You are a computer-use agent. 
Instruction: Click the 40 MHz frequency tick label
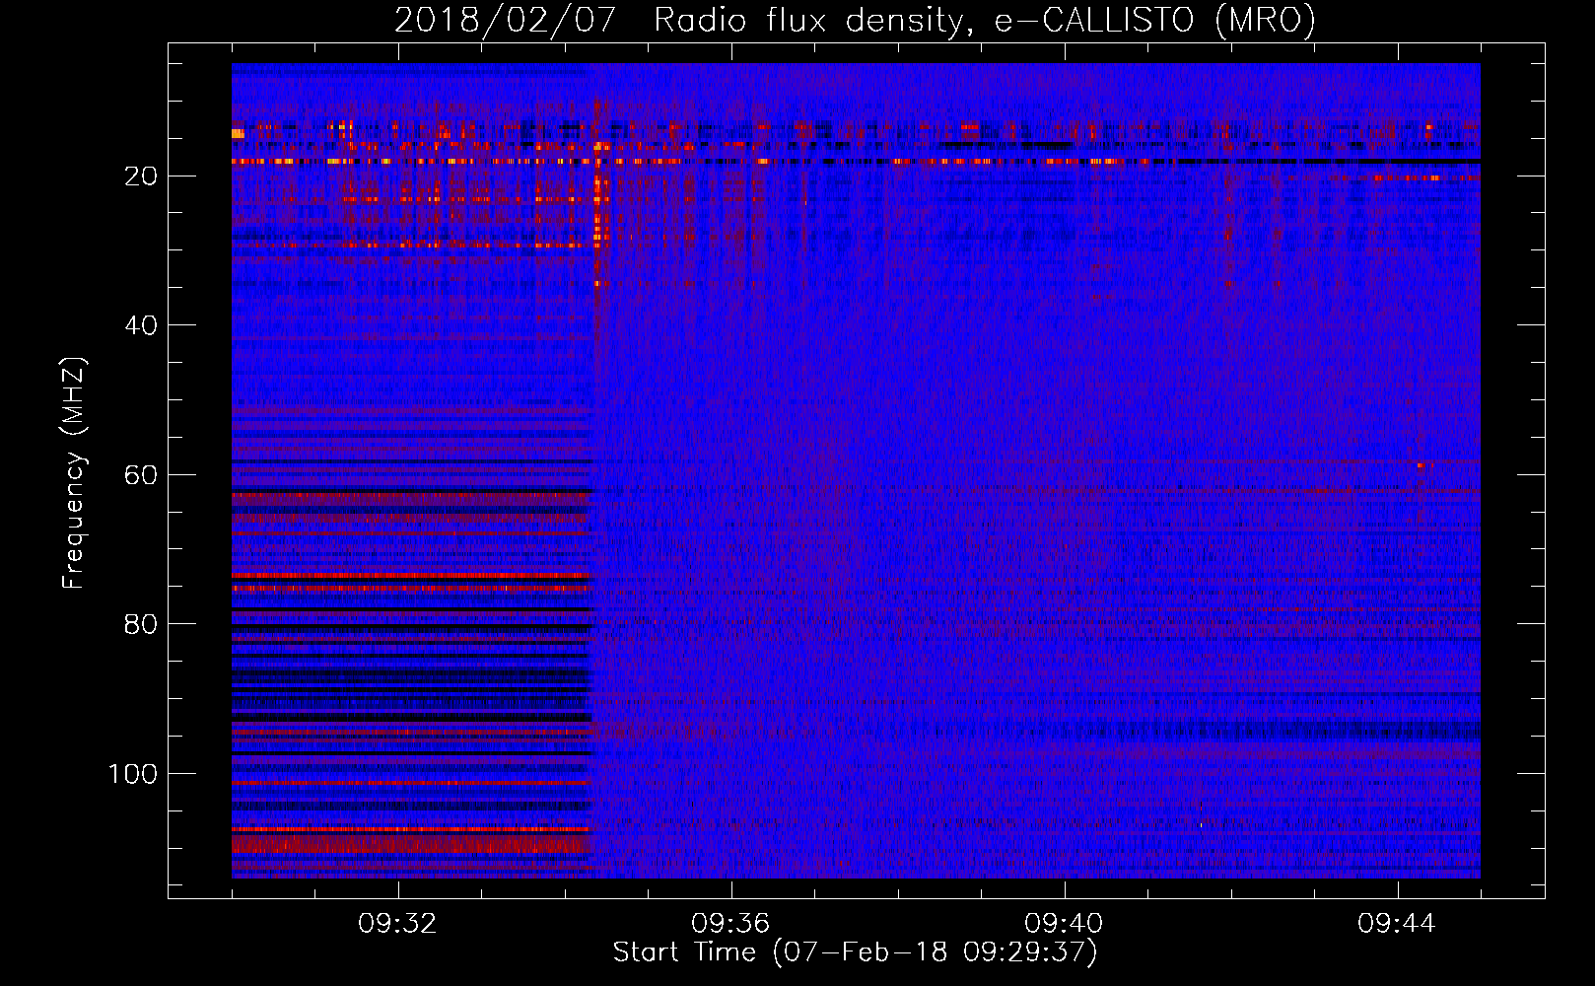click(x=141, y=325)
